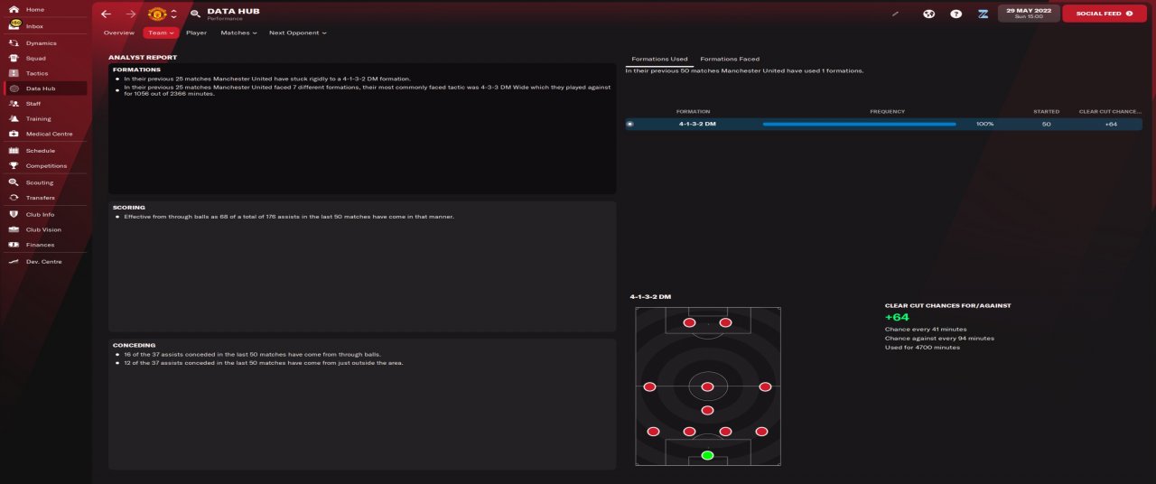
Task: Click the blue 100% frequency bar
Action: [859, 124]
